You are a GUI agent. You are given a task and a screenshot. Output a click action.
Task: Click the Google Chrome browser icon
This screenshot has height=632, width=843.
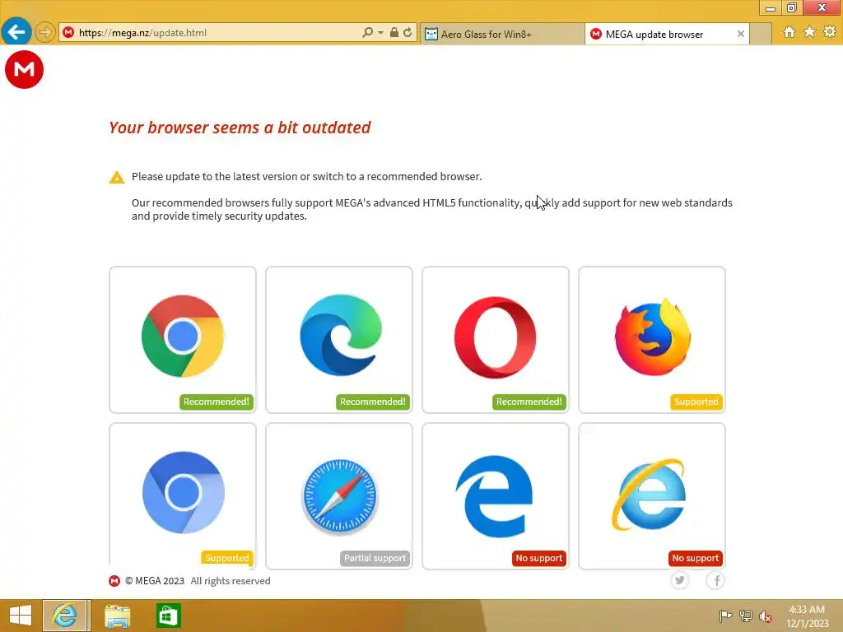coord(183,336)
